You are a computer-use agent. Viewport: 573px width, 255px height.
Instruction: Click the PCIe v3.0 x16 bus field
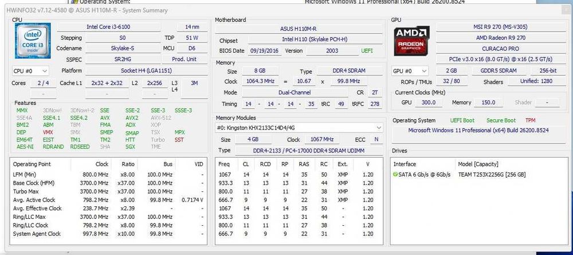tap(500, 59)
